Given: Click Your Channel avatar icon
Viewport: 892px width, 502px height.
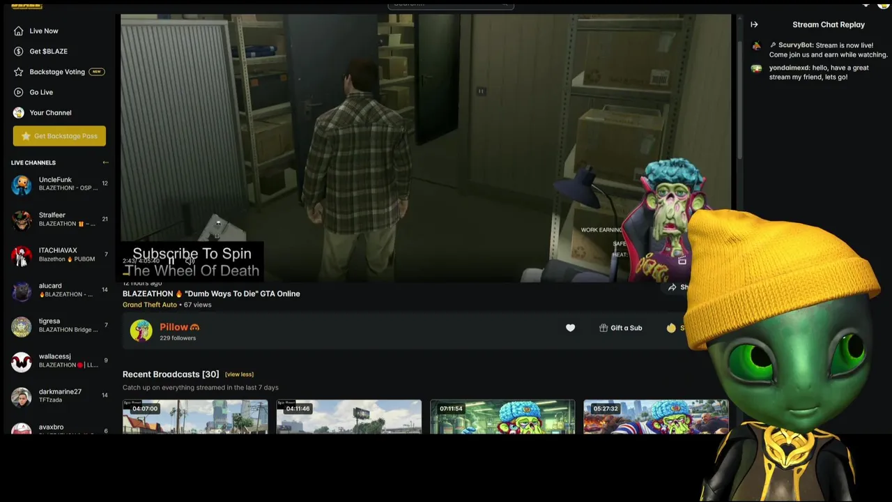Looking at the screenshot, I should (x=18, y=112).
